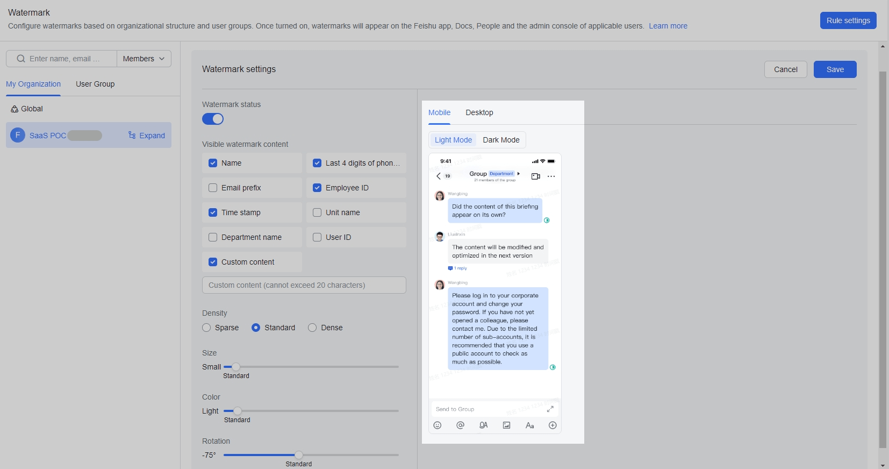
Task: Enable the Email prefix checkbox
Action: coord(213,188)
